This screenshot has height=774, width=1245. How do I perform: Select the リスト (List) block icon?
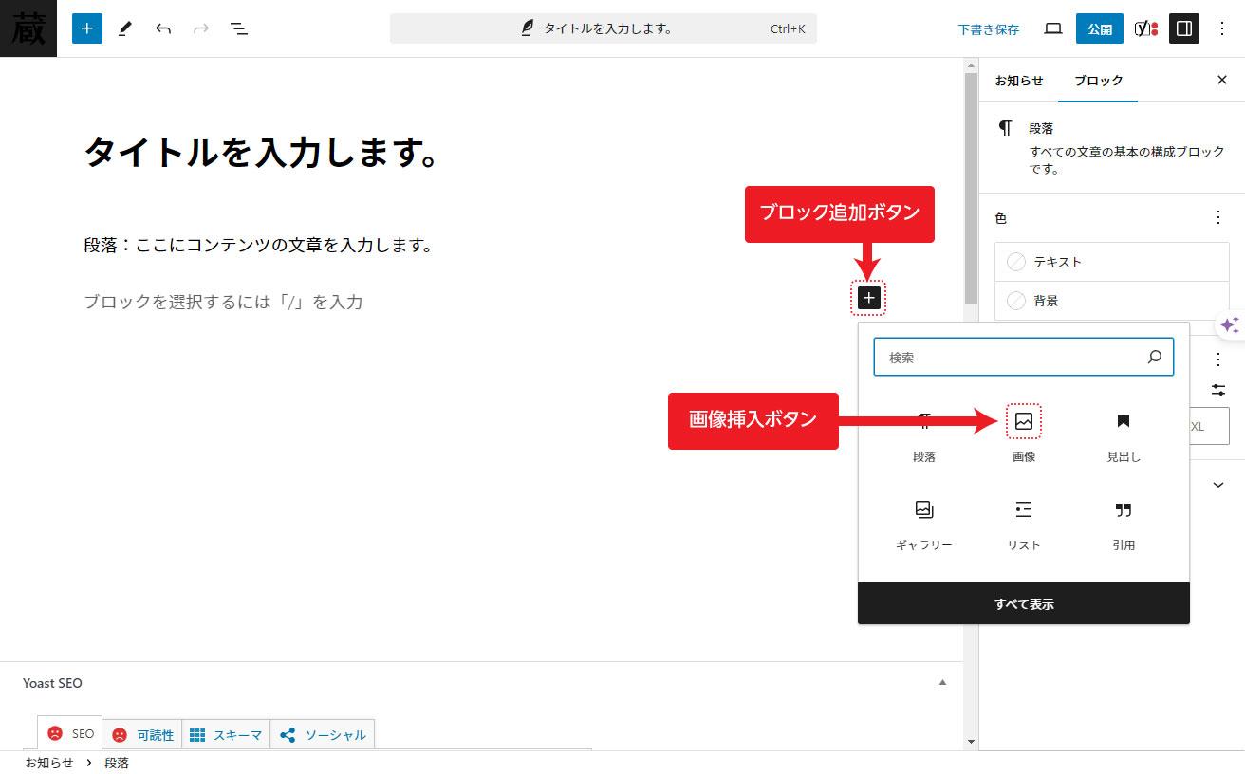pyautogui.click(x=1023, y=509)
